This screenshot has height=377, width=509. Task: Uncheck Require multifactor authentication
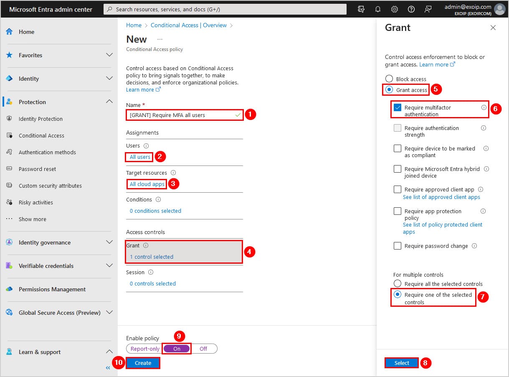tap(398, 107)
